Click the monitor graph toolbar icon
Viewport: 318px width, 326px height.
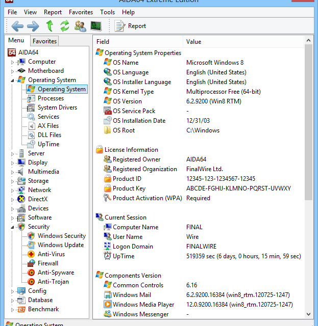coord(95,26)
